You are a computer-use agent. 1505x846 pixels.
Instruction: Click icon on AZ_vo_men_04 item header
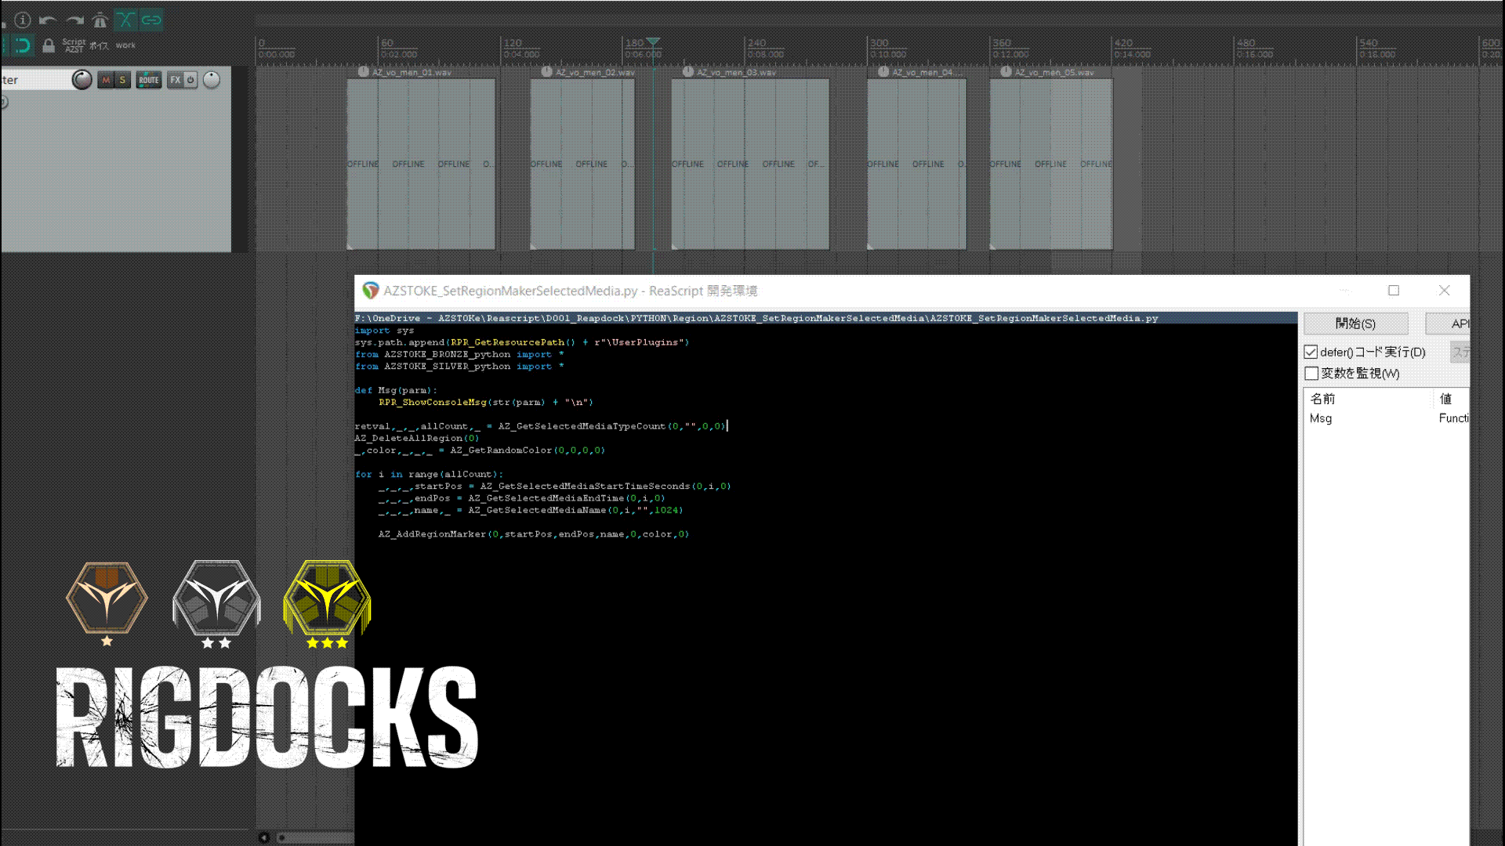(x=883, y=72)
